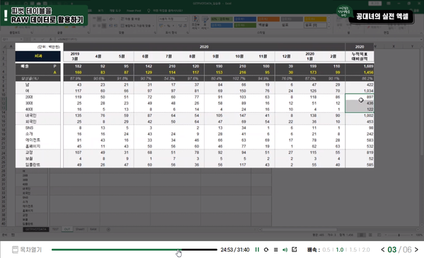Click the 누적목표 대비실적 header cell
Screen dimensions: 424x258
[360, 56]
